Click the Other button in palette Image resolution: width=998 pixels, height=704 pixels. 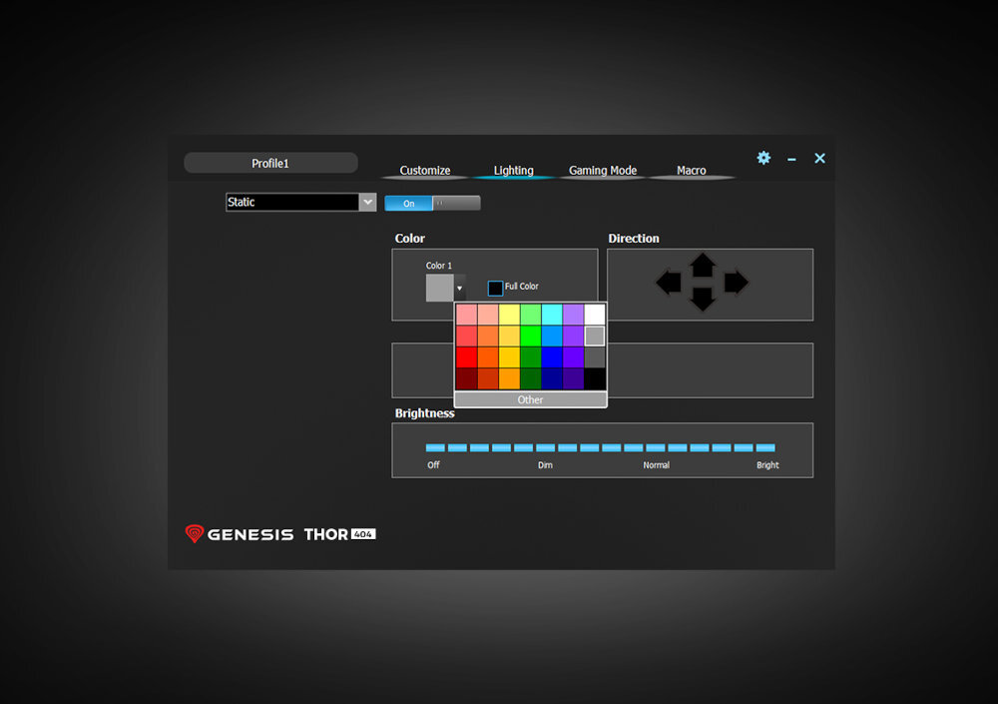pos(530,399)
